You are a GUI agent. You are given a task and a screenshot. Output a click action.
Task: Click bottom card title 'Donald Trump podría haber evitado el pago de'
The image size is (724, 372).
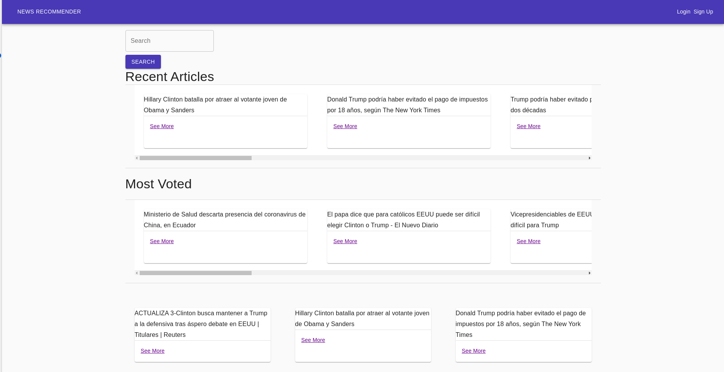[x=521, y=324]
